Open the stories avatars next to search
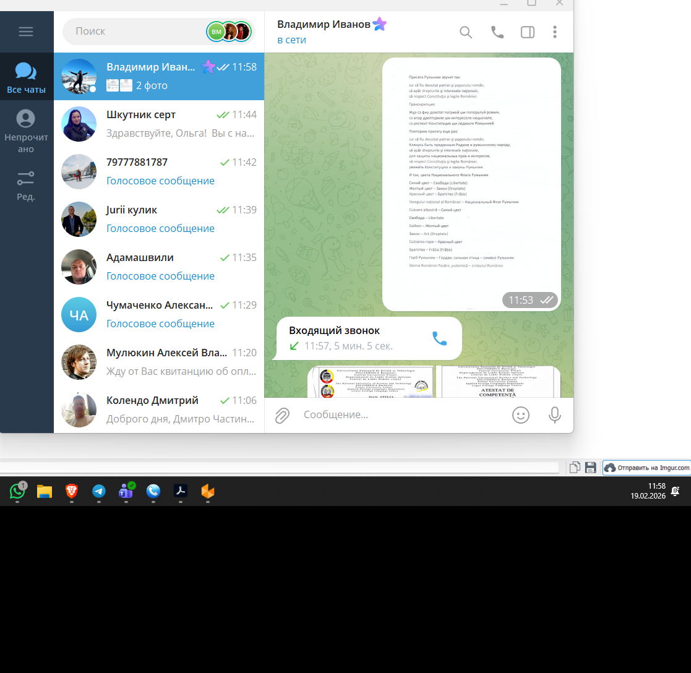Image resolution: width=691 pixels, height=673 pixels. [229, 32]
